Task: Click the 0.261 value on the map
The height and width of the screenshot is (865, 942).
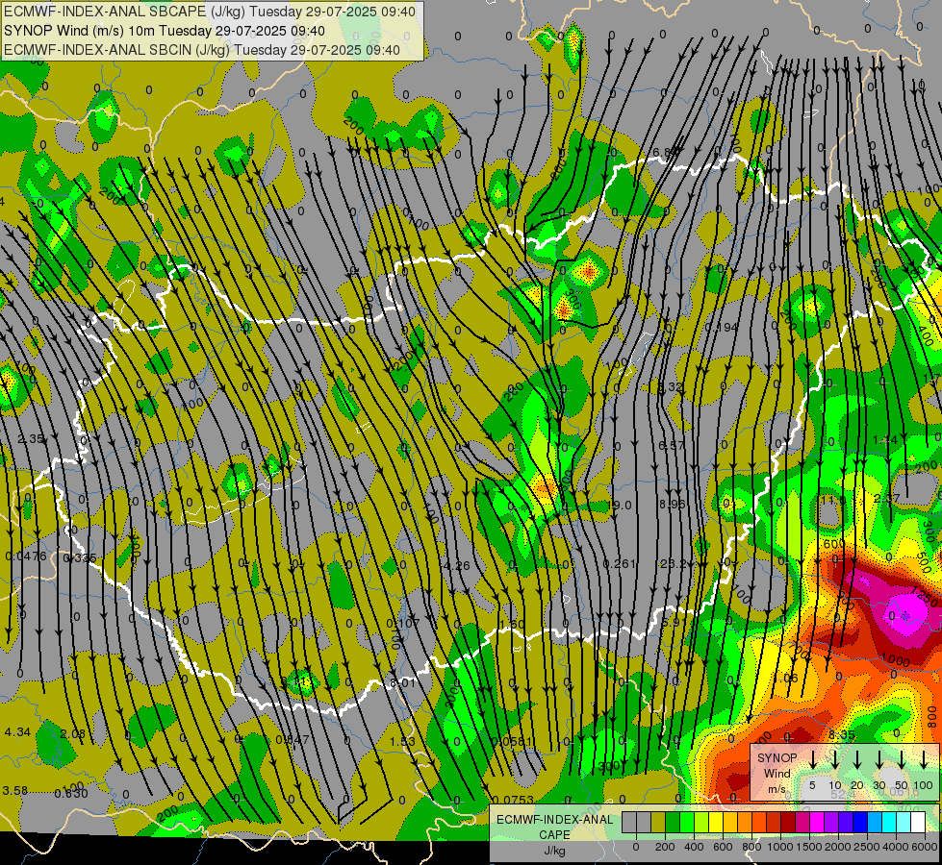Action: tap(620, 563)
